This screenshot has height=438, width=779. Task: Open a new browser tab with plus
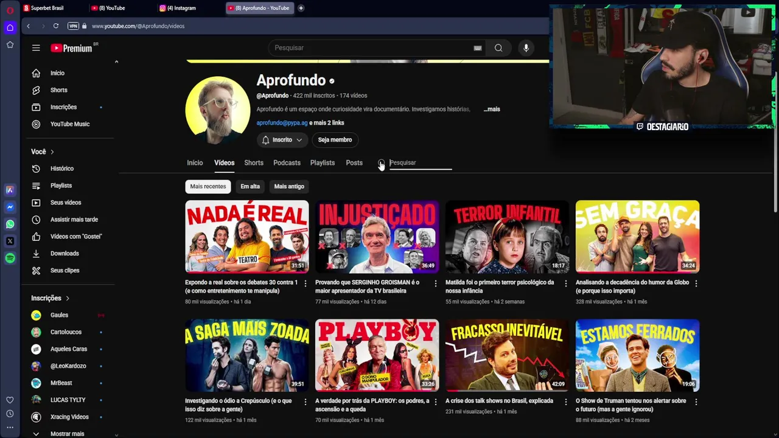301,8
